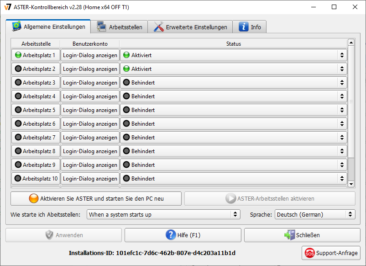Select Login-Dialog anzeigen in the Arbeitsplatz 3 row
366x266 pixels.
coord(90,83)
